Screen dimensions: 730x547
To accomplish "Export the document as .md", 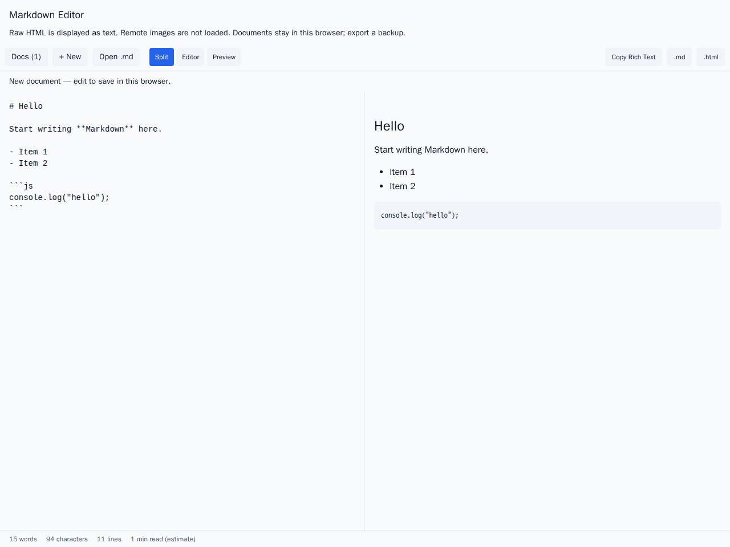I will tap(679, 57).
